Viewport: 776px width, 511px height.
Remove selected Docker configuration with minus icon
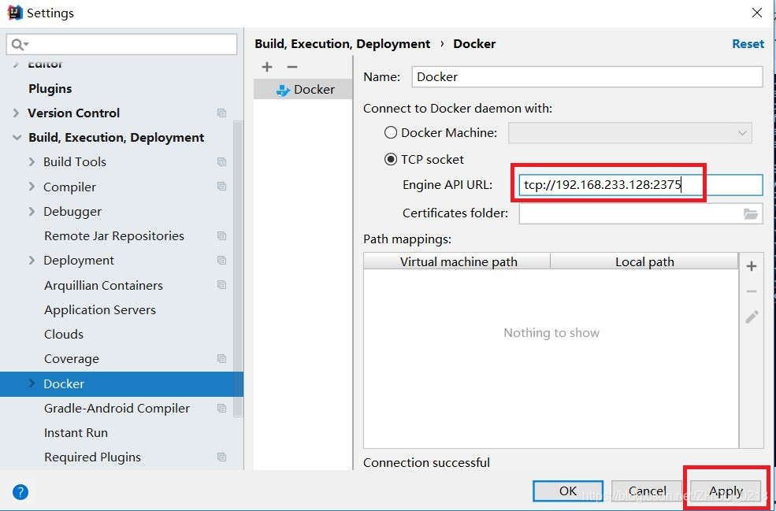[292, 67]
